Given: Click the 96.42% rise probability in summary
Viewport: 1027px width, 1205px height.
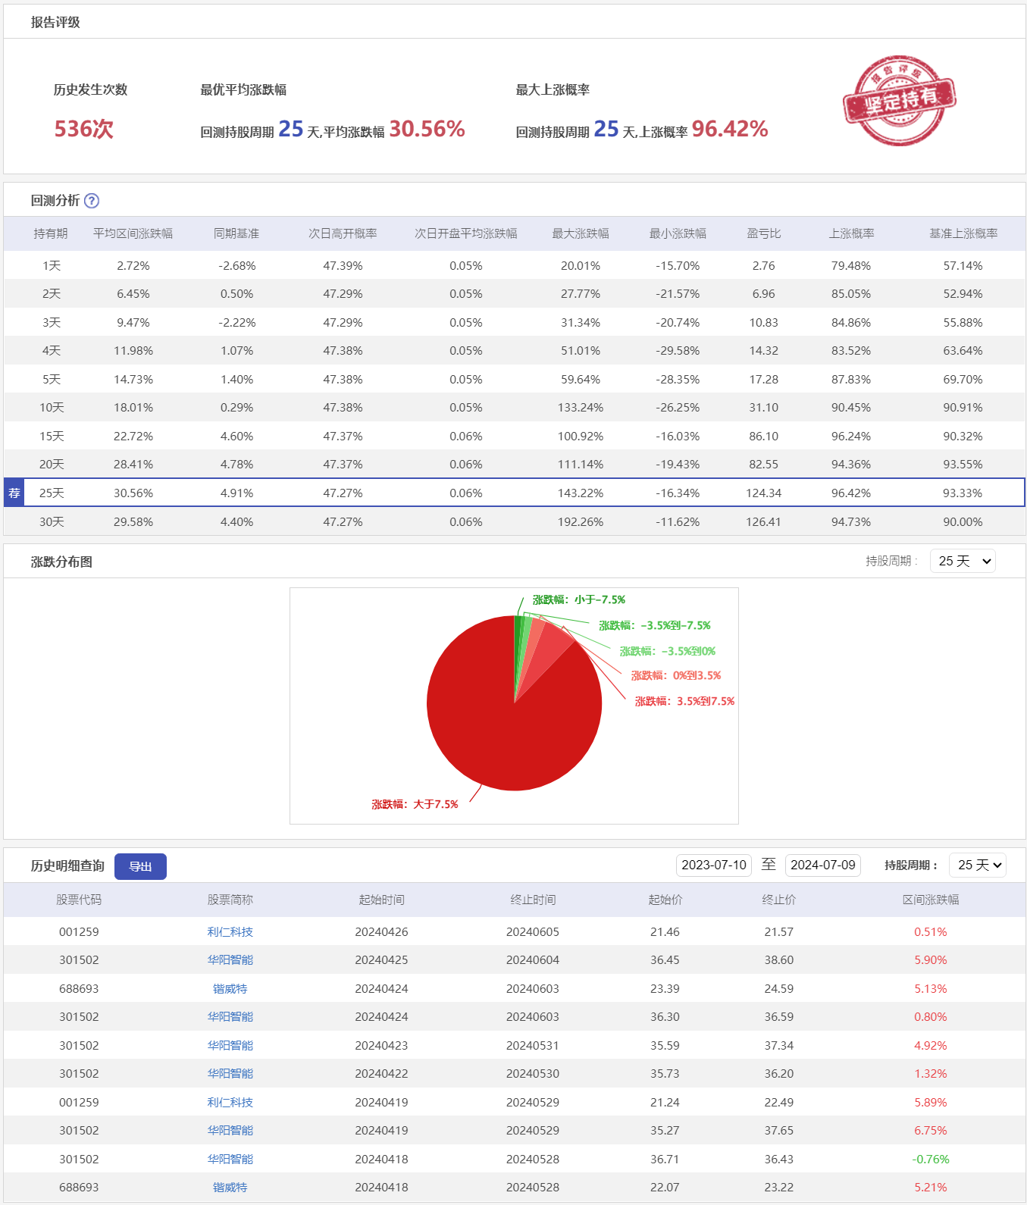Looking at the screenshot, I should click(x=730, y=129).
